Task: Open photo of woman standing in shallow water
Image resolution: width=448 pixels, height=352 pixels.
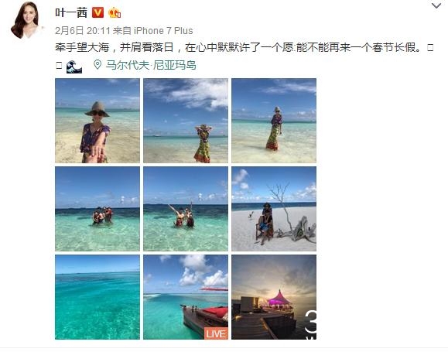Action: pyautogui.click(x=274, y=121)
